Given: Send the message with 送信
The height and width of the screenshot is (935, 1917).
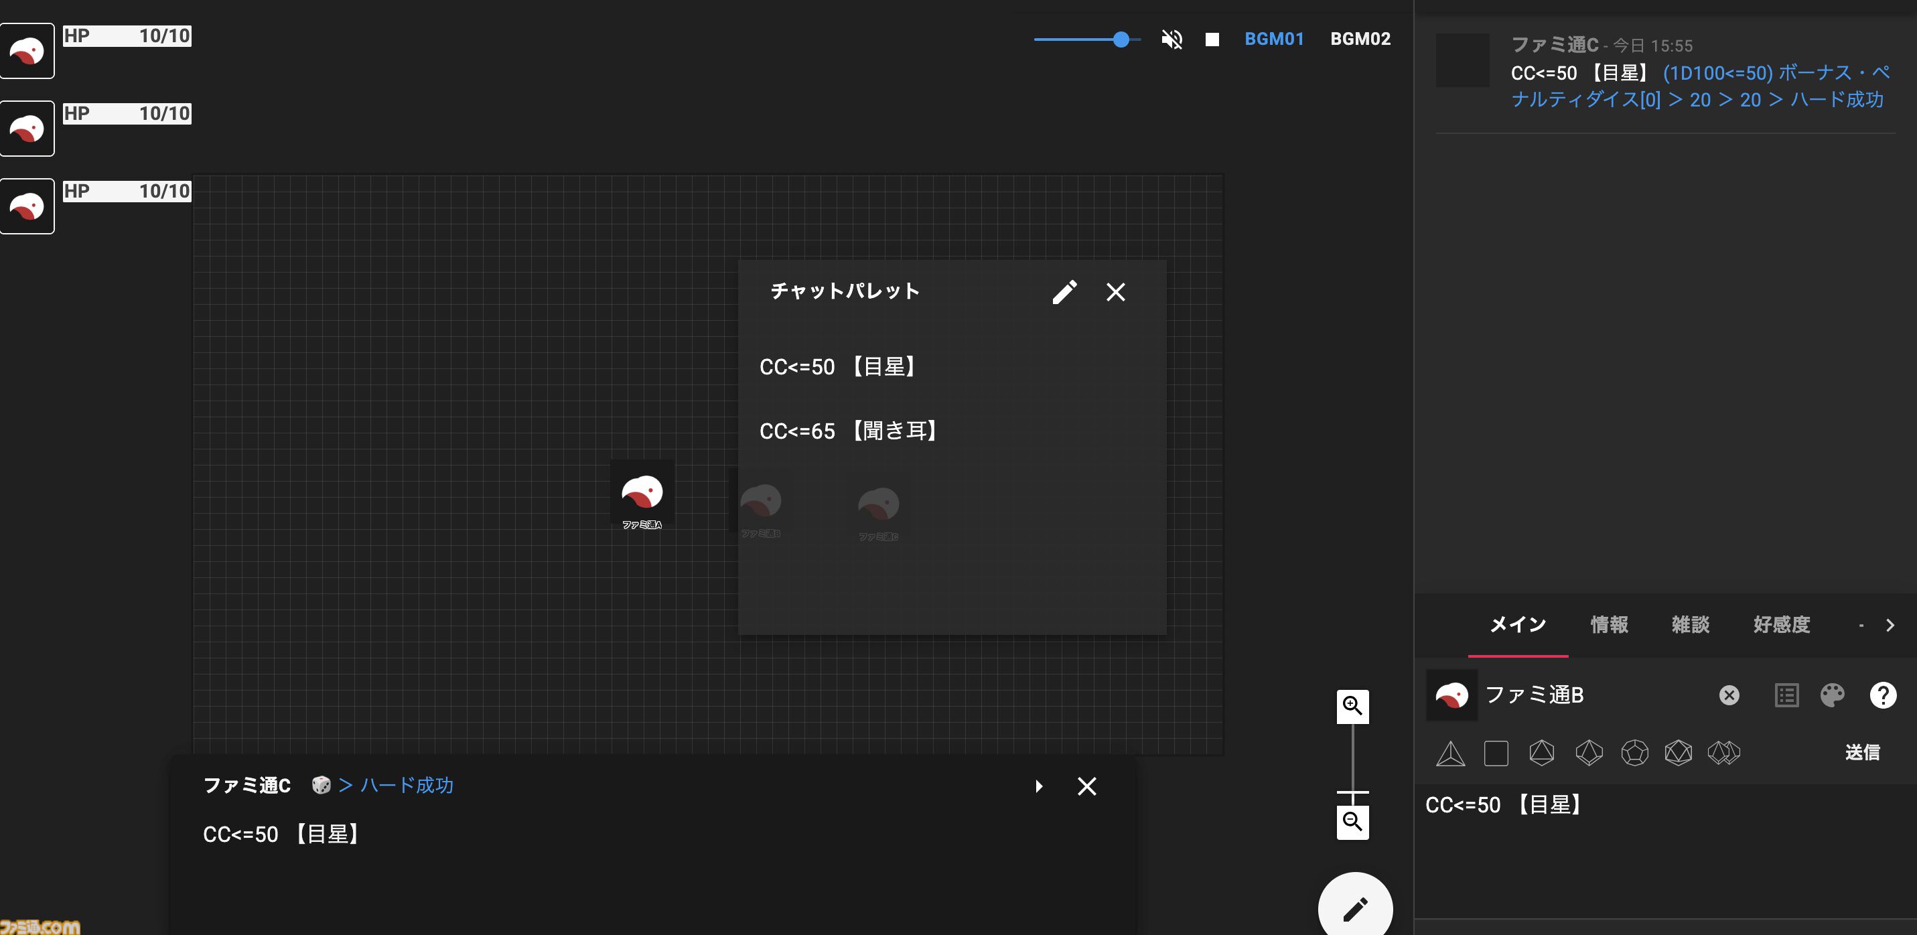Looking at the screenshot, I should pos(1862,753).
